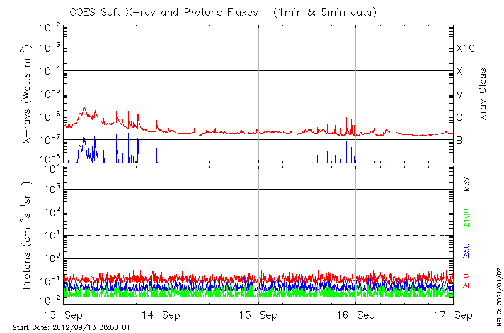
Task: Click the M X-ray class label
Action: coord(460,95)
